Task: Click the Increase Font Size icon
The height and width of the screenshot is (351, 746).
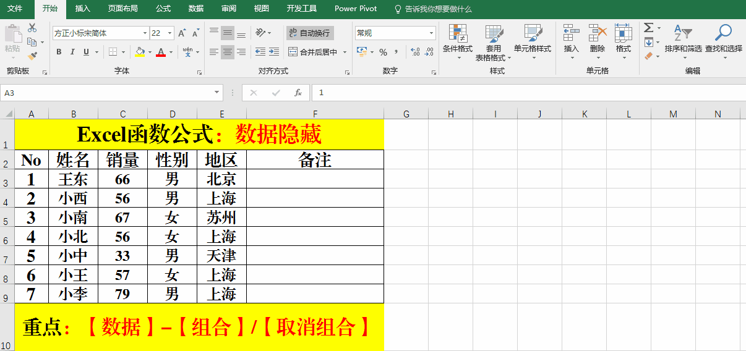Action: tap(182, 33)
